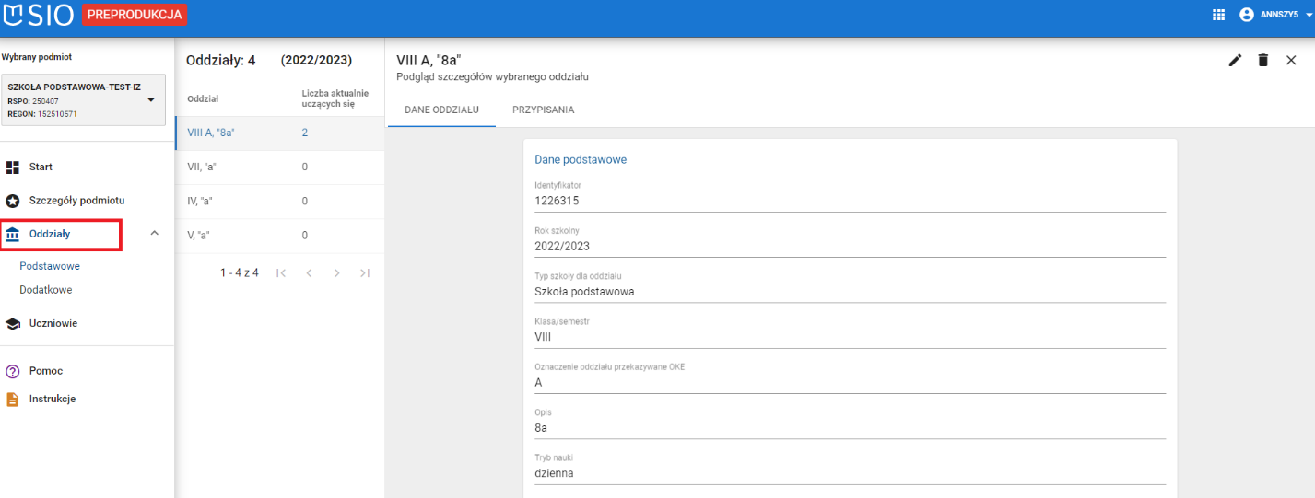Screen dimensions: 1315x498
Task: Open Szczegóły podmiotu in sidebar
Action: point(76,201)
